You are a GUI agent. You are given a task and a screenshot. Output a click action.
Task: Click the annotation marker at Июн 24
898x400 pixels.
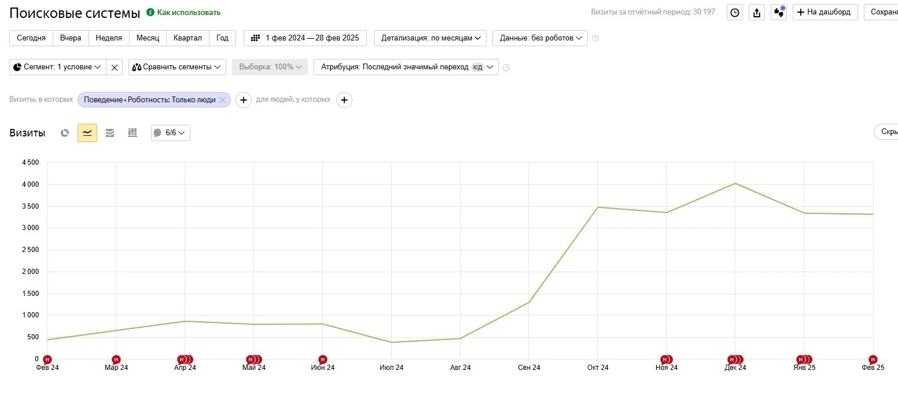point(323,360)
